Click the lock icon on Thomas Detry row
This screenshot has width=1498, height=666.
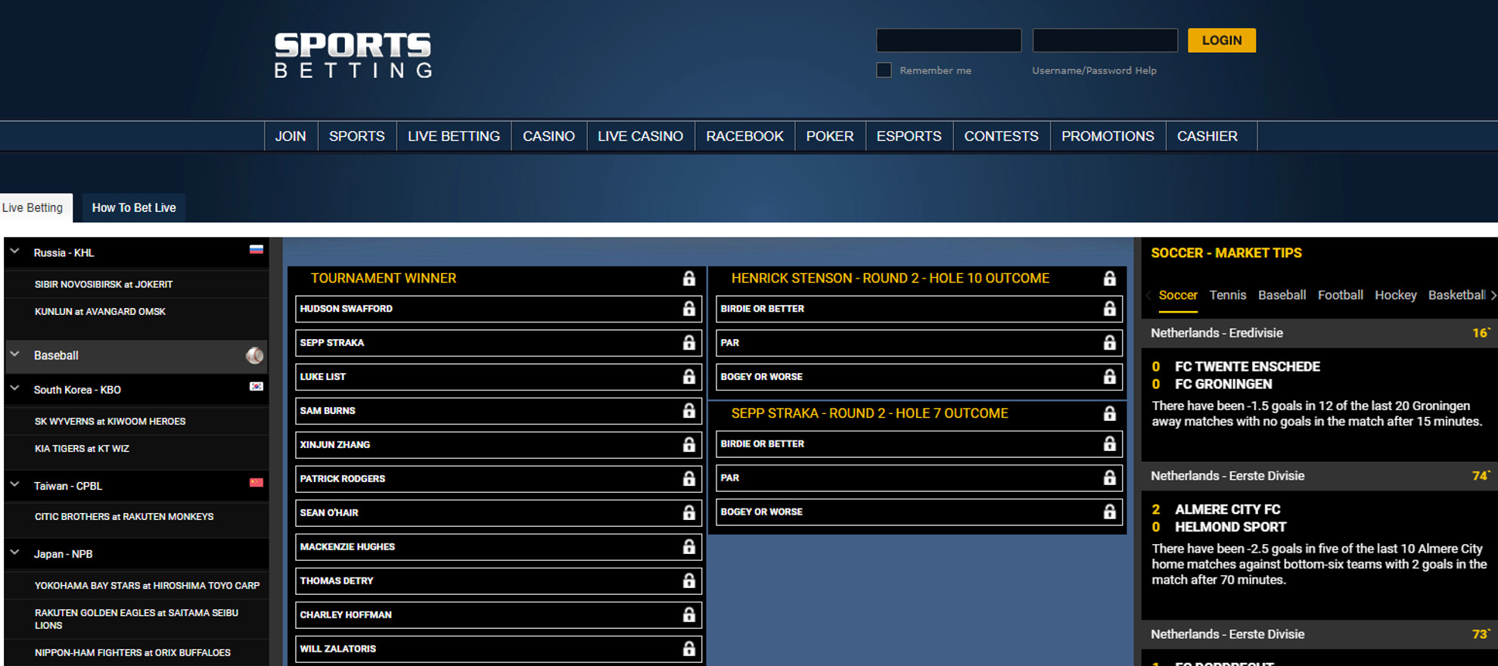688,581
